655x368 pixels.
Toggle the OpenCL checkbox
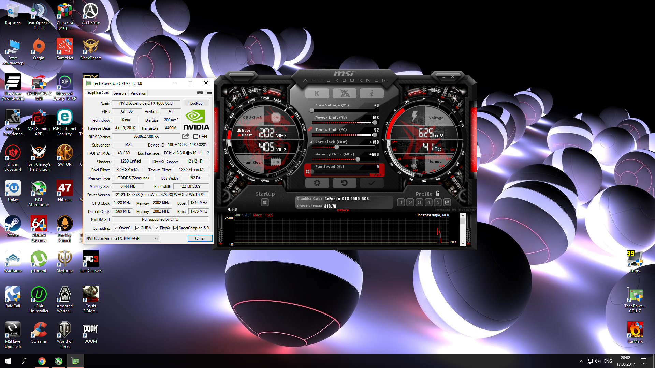pyautogui.click(x=116, y=228)
